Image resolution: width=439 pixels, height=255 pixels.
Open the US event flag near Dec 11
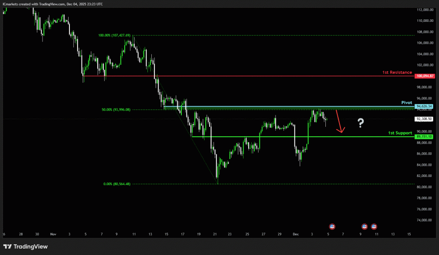(374, 226)
